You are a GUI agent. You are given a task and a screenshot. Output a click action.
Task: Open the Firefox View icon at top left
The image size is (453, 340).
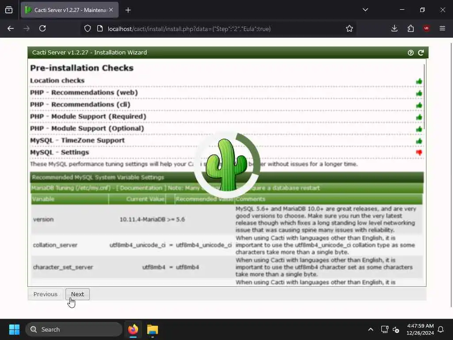tap(9, 10)
